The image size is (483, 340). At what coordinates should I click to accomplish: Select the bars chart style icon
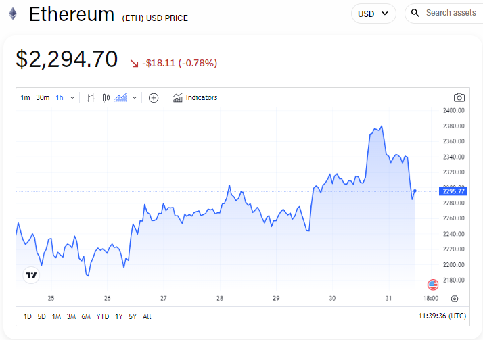[x=91, y=97]
